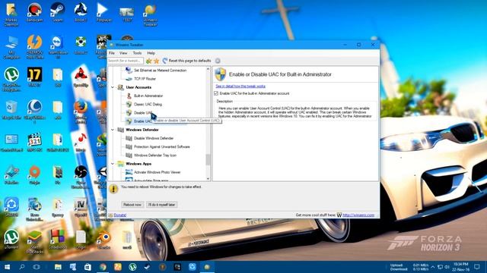Click the 'I'll do it myself later' button
The image size is (487, 273).
point(162,205)
